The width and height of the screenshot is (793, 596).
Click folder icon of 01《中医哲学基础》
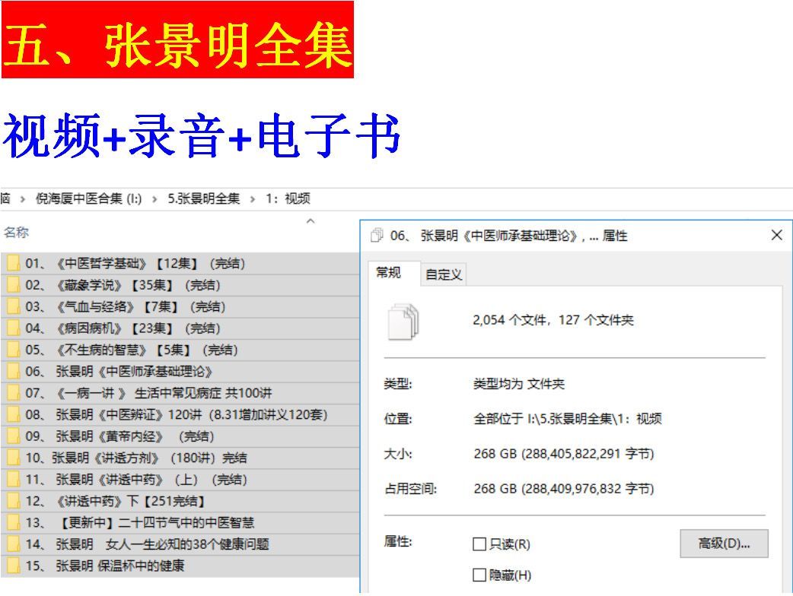[x=13, y=264]
